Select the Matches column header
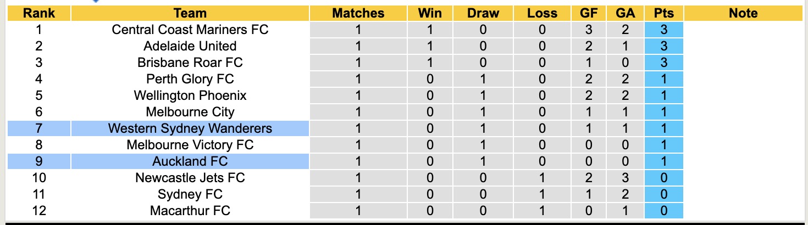Viewport: 808px width, 225px height. [x=358, y=13]
